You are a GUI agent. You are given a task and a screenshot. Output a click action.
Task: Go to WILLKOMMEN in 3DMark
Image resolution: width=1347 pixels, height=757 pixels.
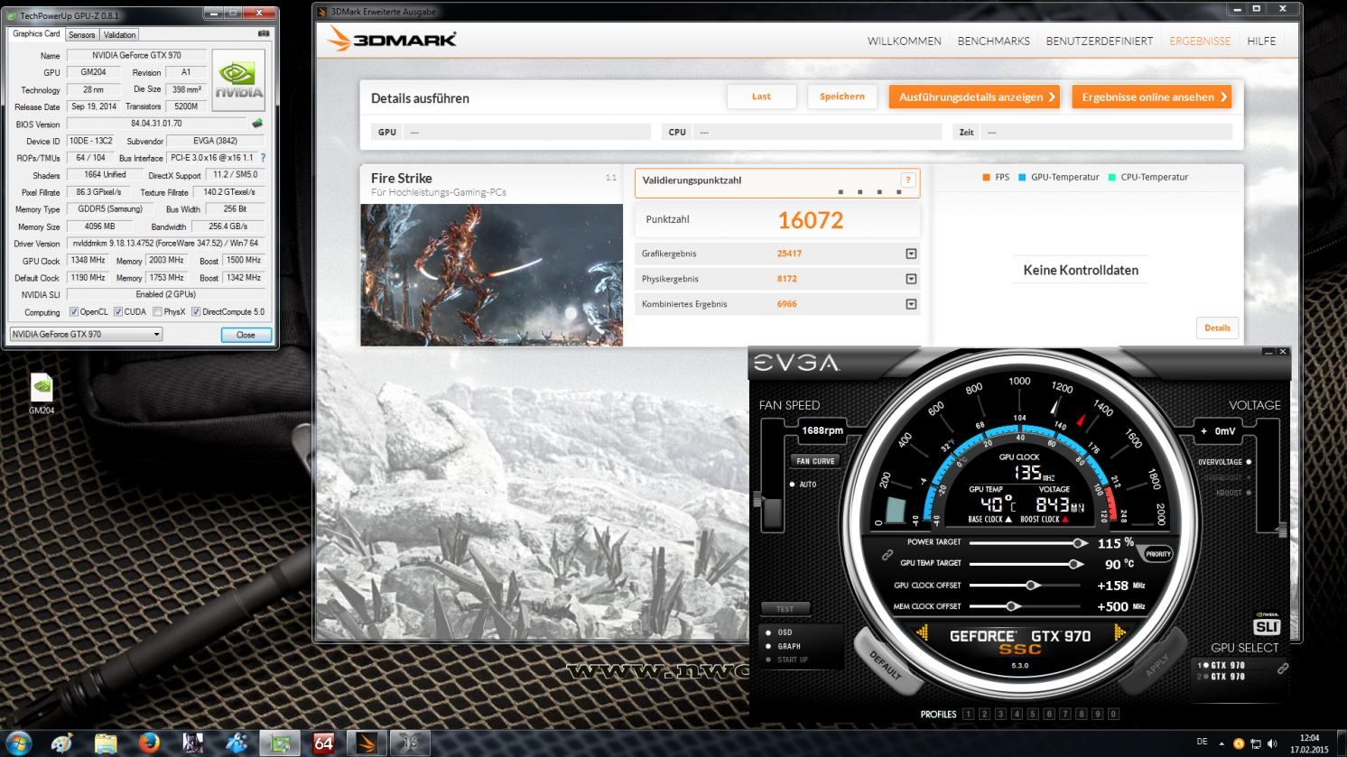click(x=904, y=41)
